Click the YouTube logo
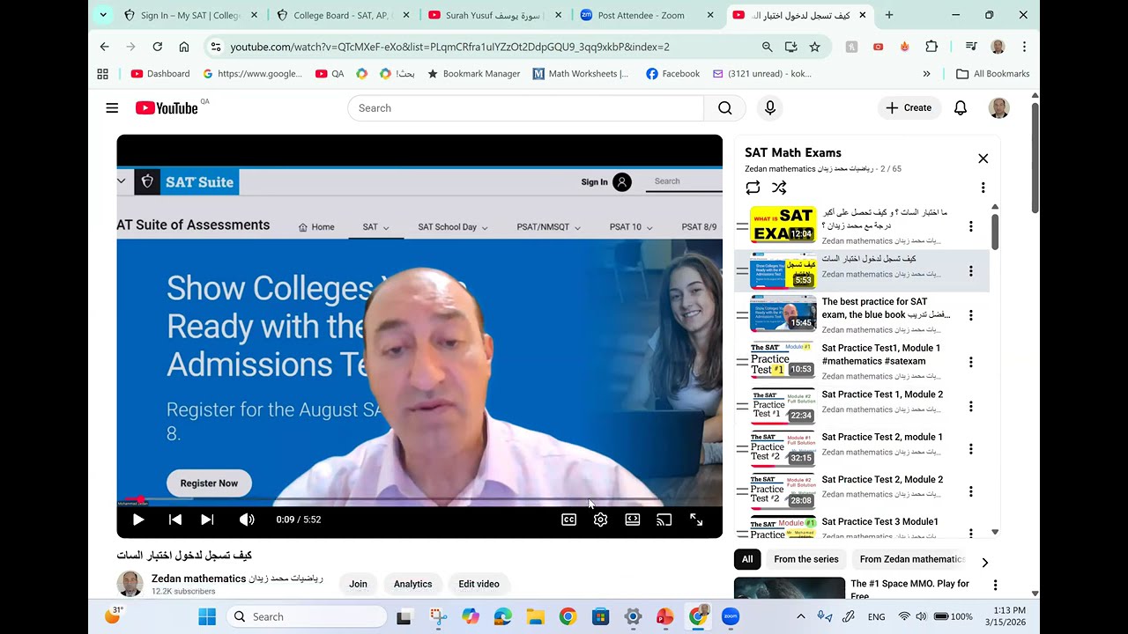This screenshot has width=1128, height=634. pos(167,108)
